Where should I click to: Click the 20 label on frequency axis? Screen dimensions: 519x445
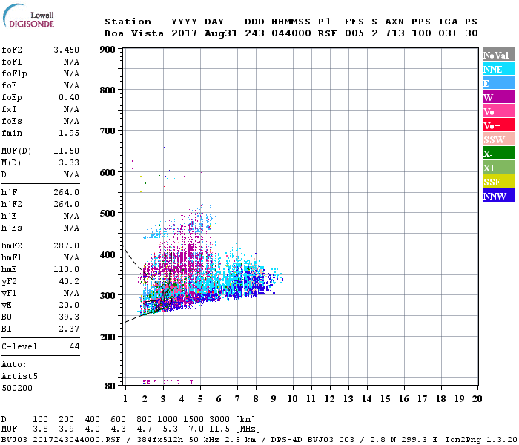pyautogui.click(x=476, y=398)
